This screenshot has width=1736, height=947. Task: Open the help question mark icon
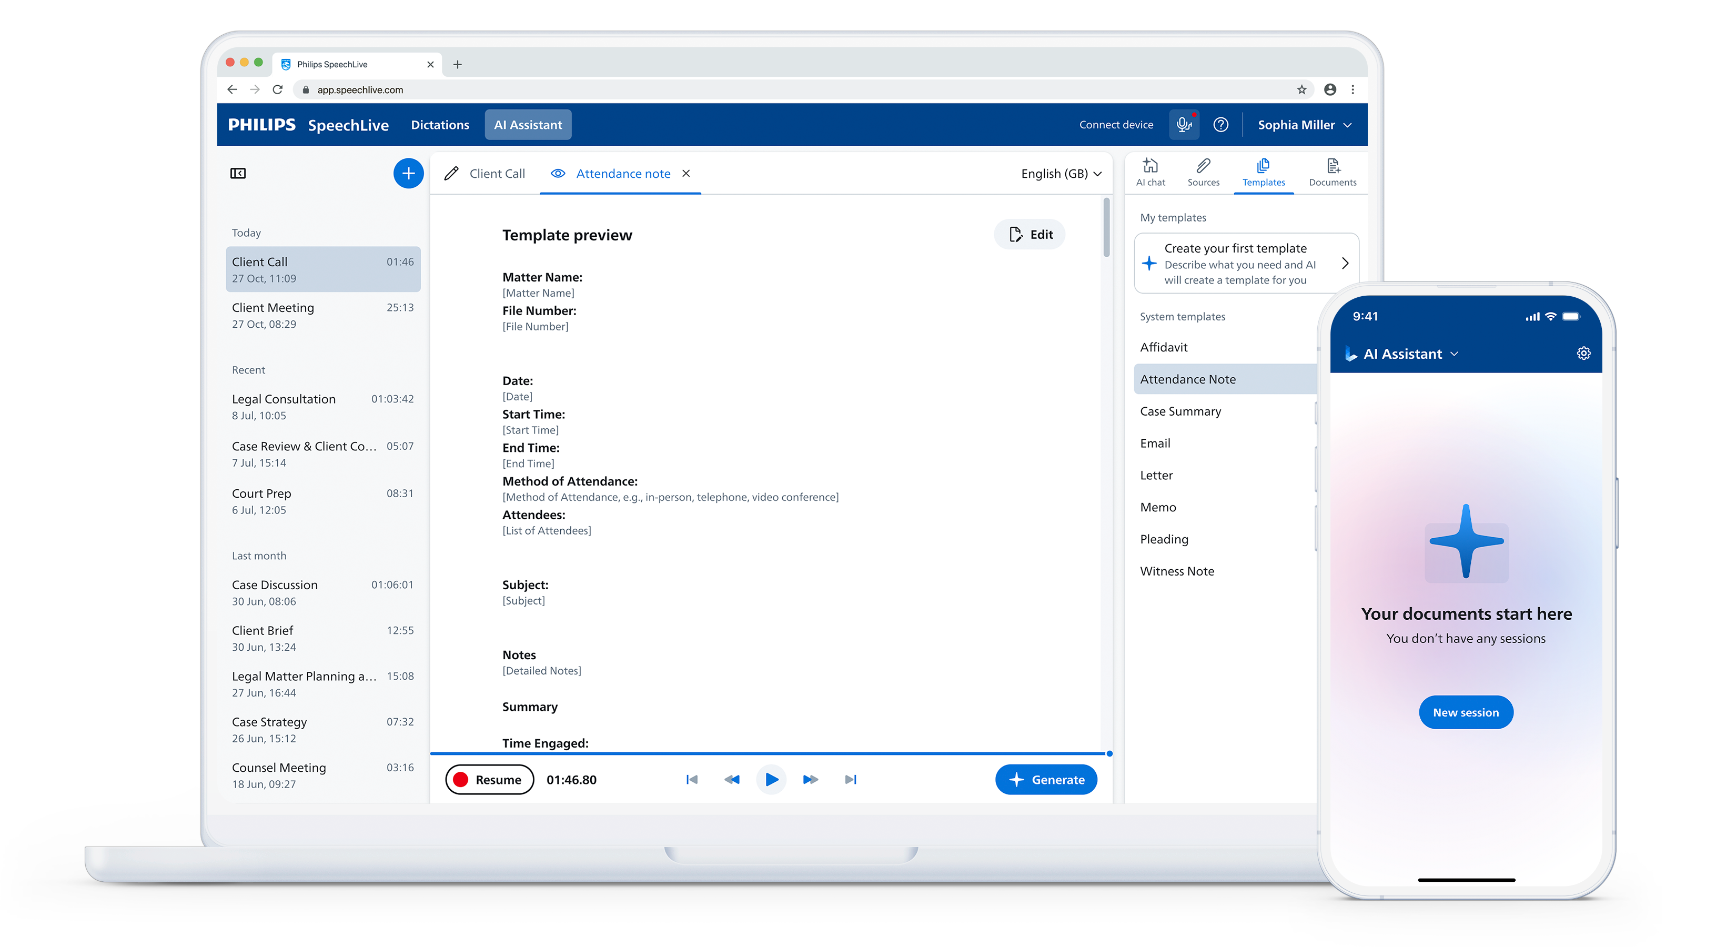click(x=1220, y=125)
